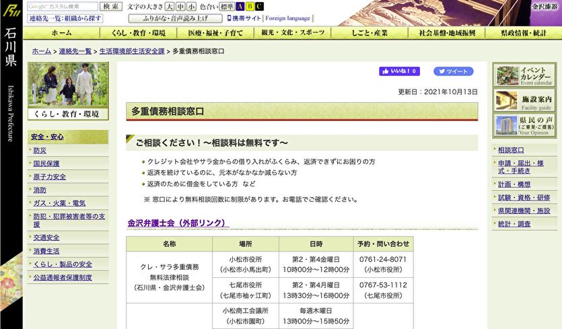Open the くらし・教育・環境 navigation tab
The image size is (562, 329).
(x=139, y=32)
